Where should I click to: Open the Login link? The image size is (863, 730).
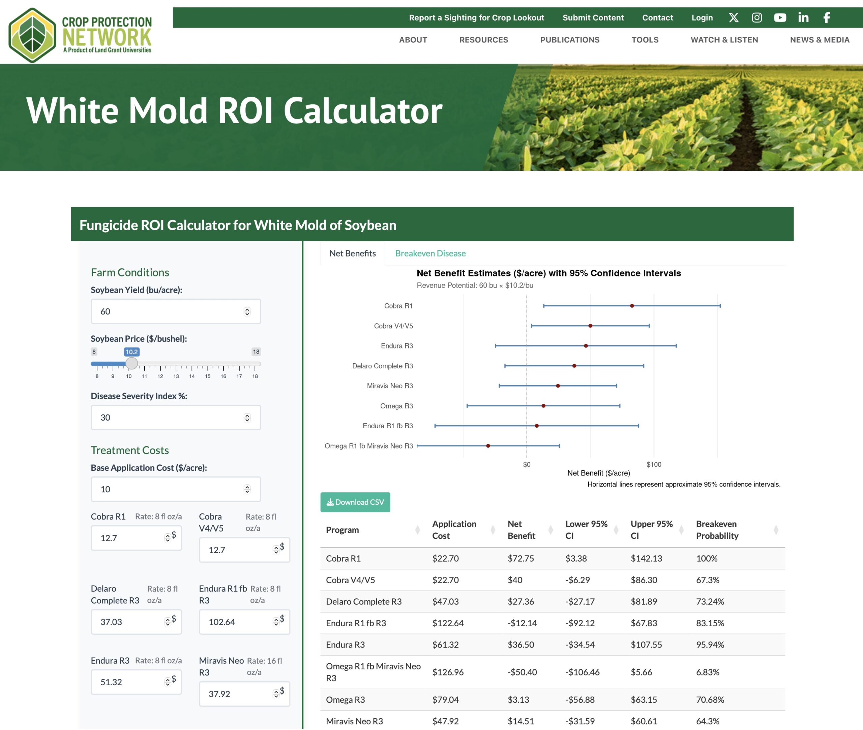(x=702, y=18)
